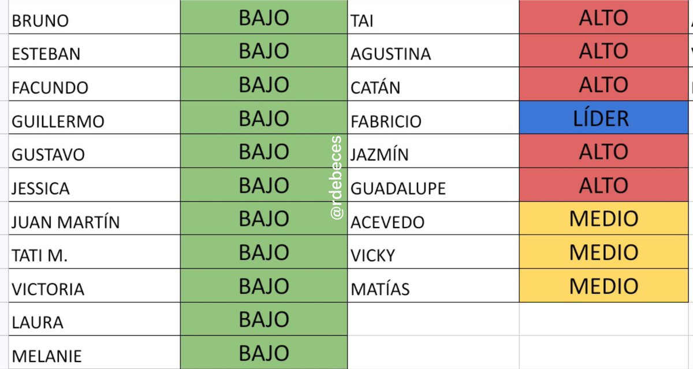Click the blue LÍDER cell
Image resolution: width=693 pixels, height=369 pixels.
tap(603, 118)
